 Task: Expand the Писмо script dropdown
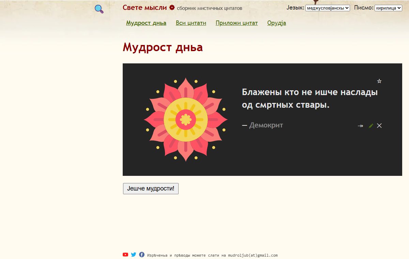388,8
